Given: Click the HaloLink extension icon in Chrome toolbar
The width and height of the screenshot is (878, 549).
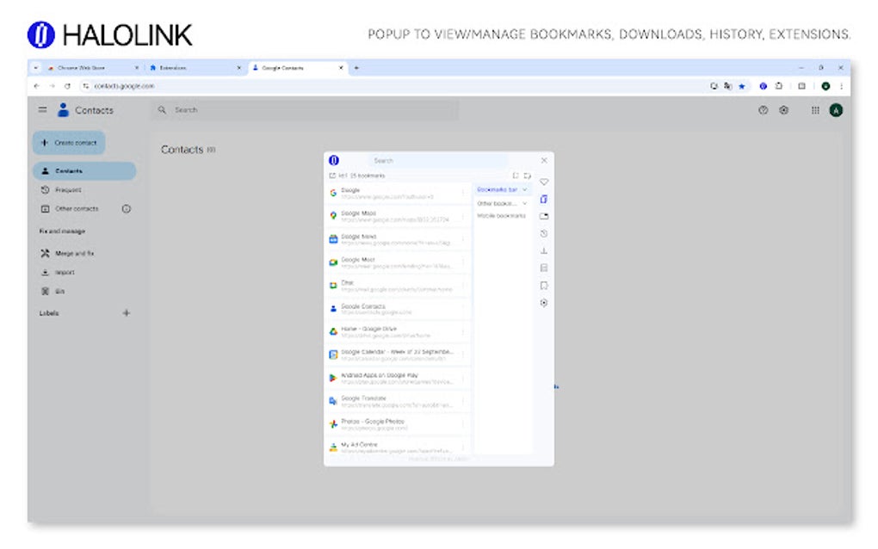Looking at the screenshot, I should point(763,86).
